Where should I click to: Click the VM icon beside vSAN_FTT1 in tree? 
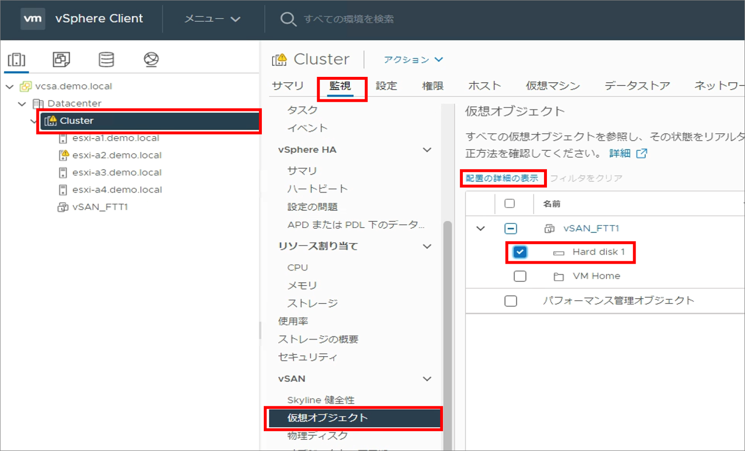63,207
